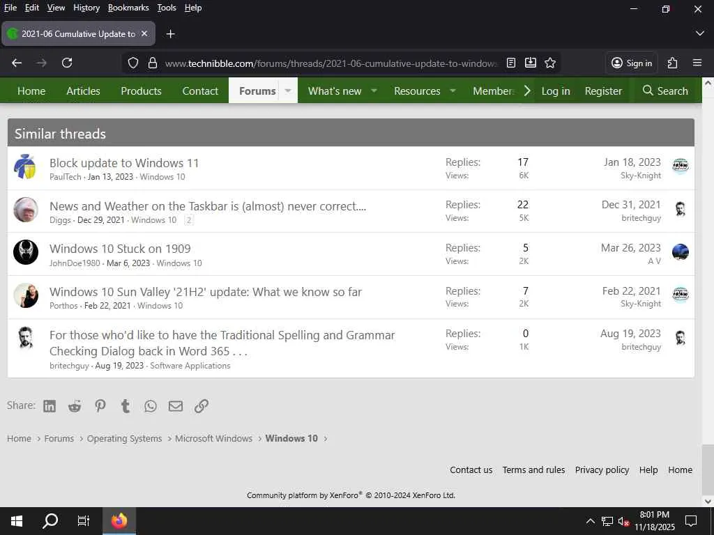Open the File menu
Viewport: 714px width, 535px height.
coord(10,8)
